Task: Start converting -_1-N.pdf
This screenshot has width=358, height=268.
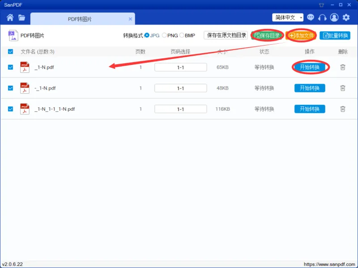Action: (310, 88)
